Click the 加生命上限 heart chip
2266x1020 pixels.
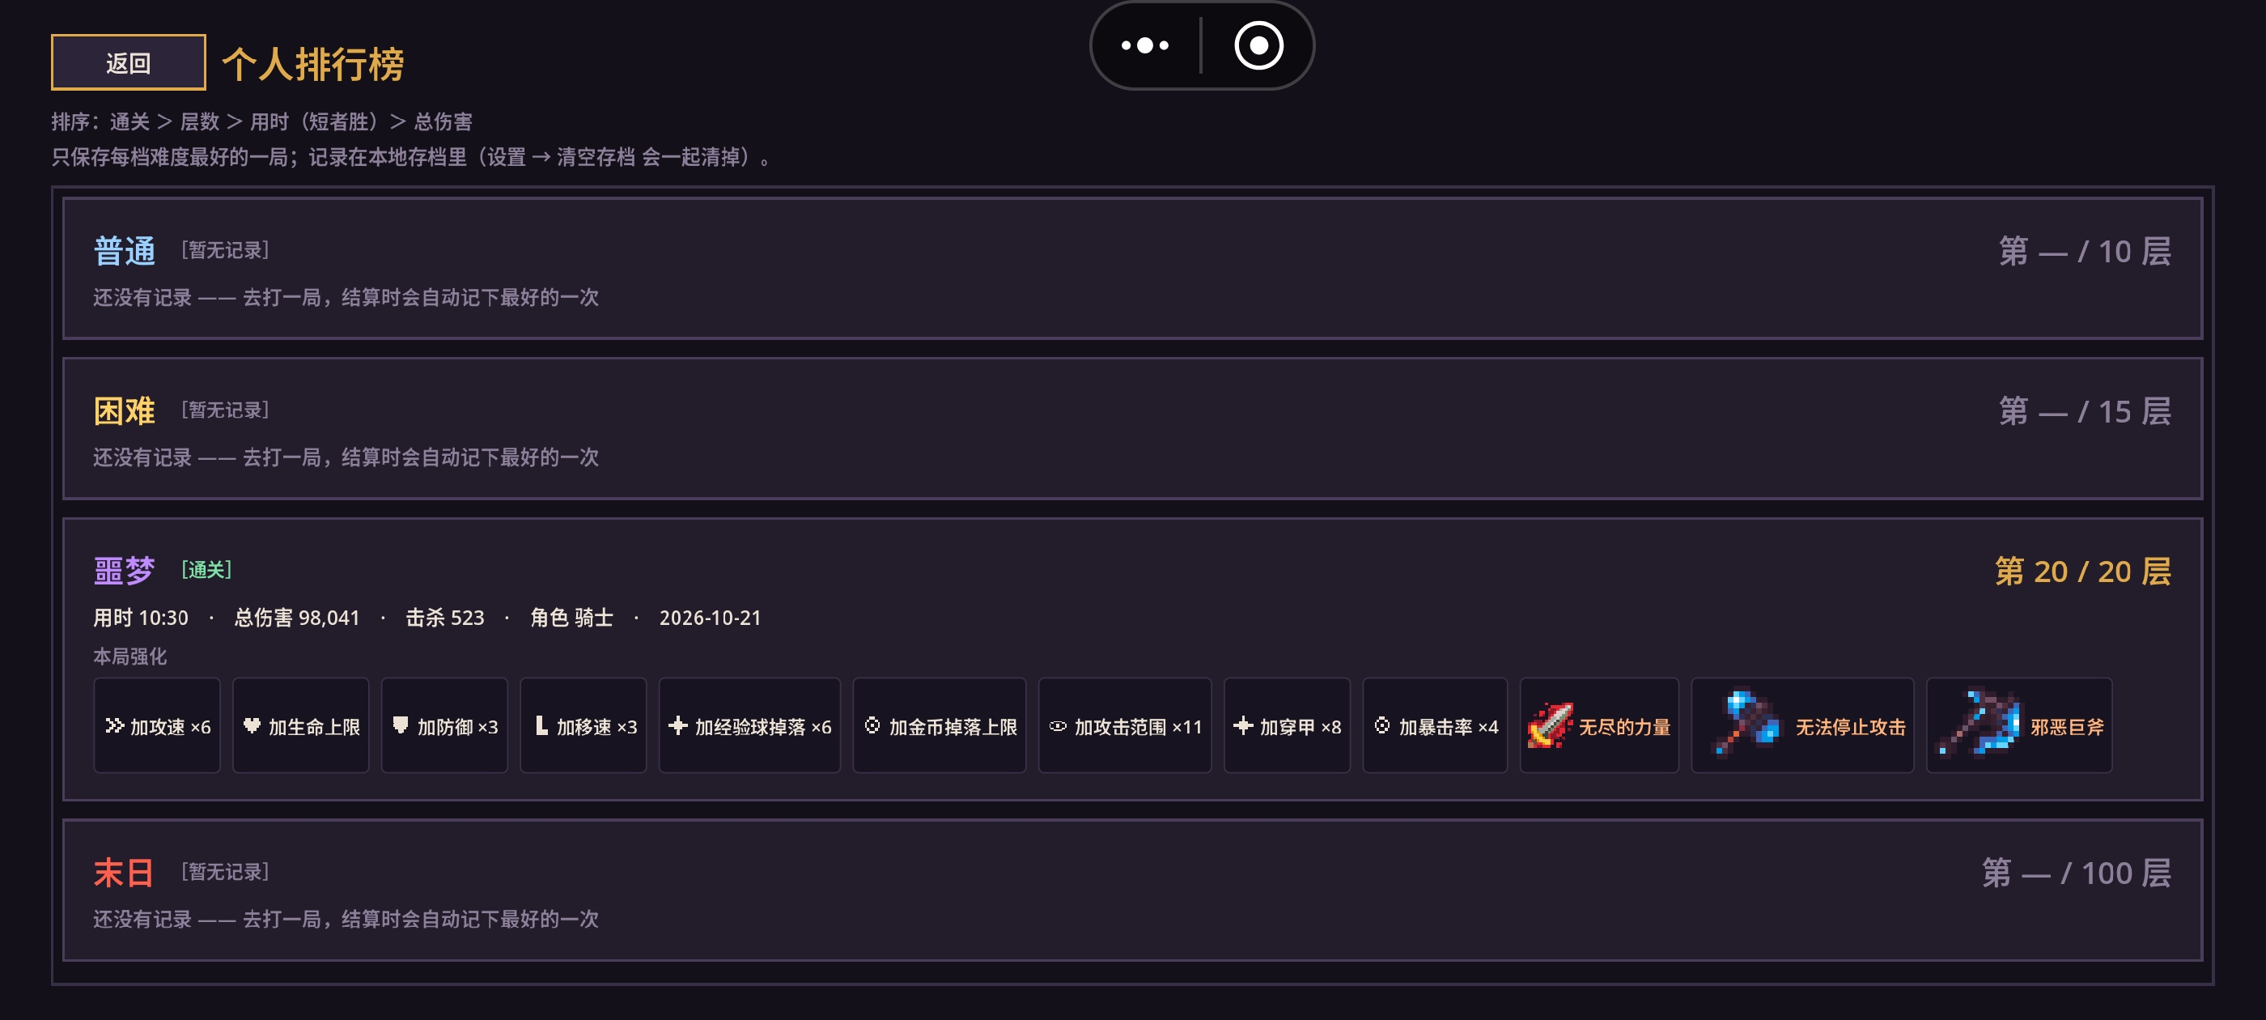301,726
